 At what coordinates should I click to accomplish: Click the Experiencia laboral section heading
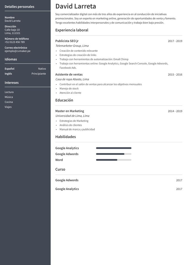click(x=72, y=30)
